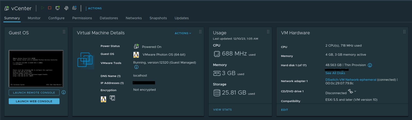Open the console via toolbar monitor icon

58,8
